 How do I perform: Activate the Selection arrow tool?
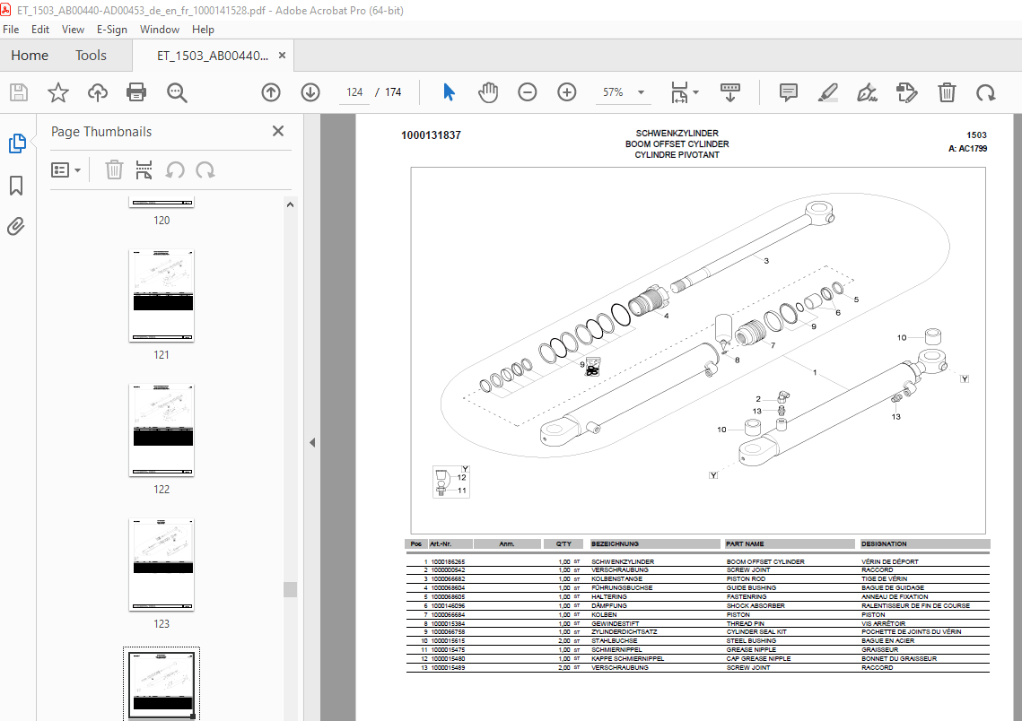point(449,92)
